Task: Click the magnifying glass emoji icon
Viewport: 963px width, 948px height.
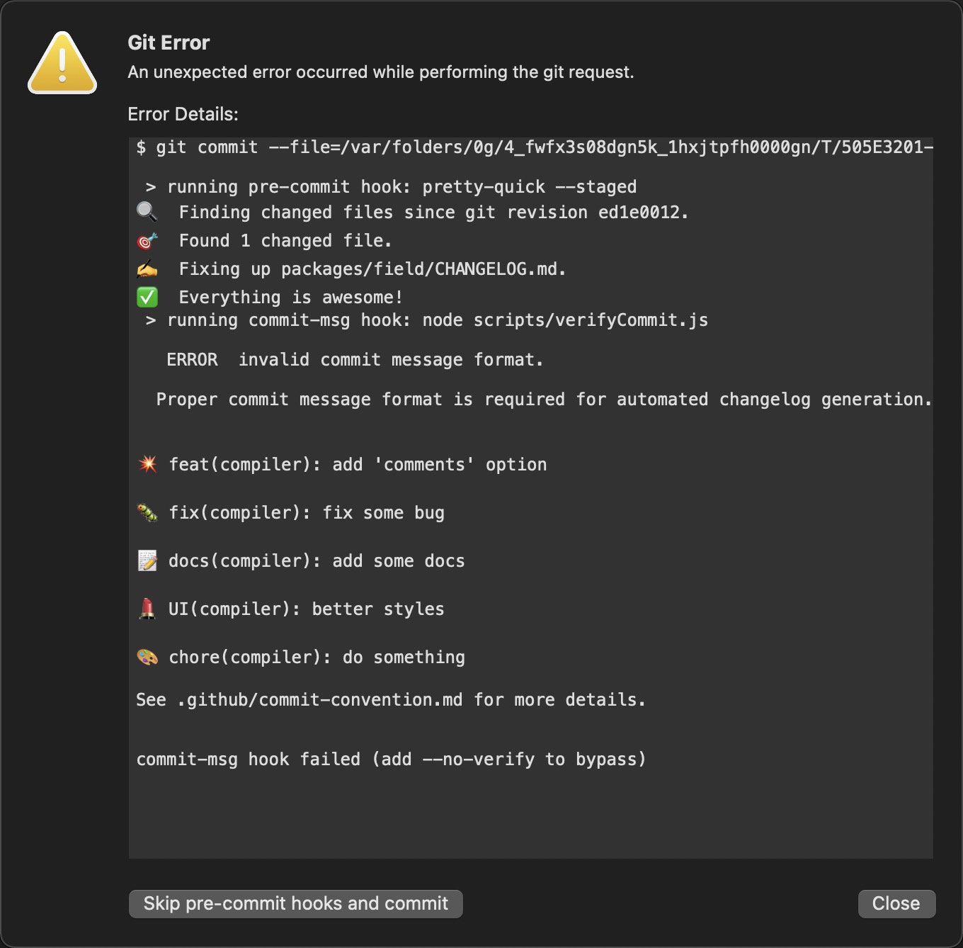Action: pyautogui.click(x=147, y=212)
